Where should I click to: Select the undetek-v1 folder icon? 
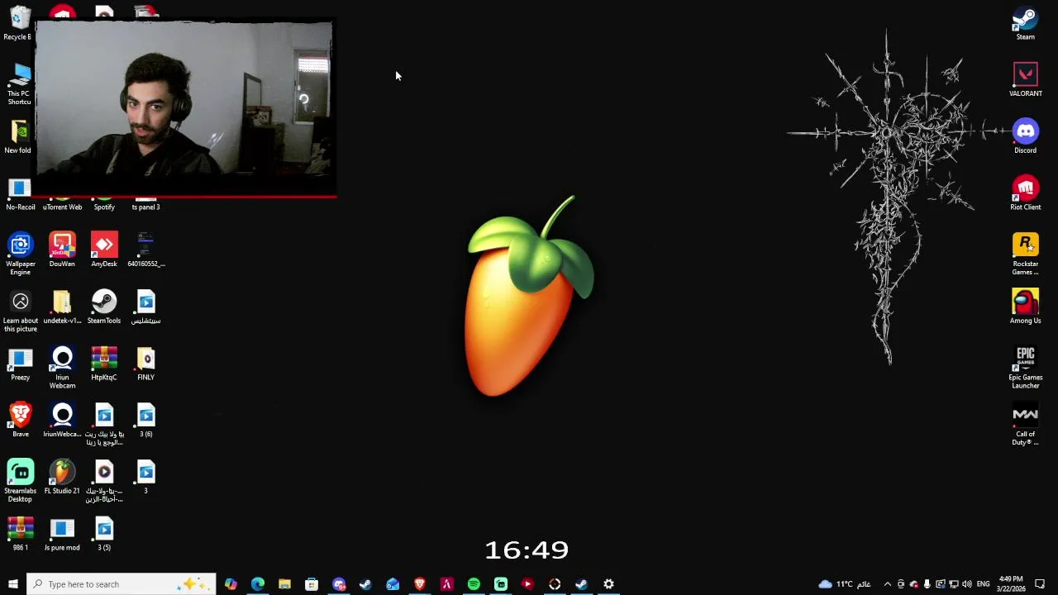pyautogui.click(x=62, y=307)
